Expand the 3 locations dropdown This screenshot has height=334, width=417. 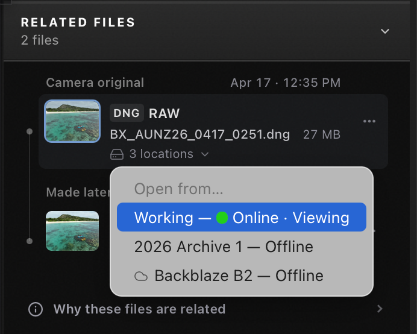(160, 154)
